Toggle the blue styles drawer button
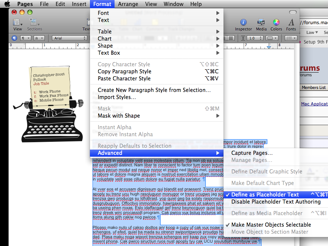 point(14,38)
